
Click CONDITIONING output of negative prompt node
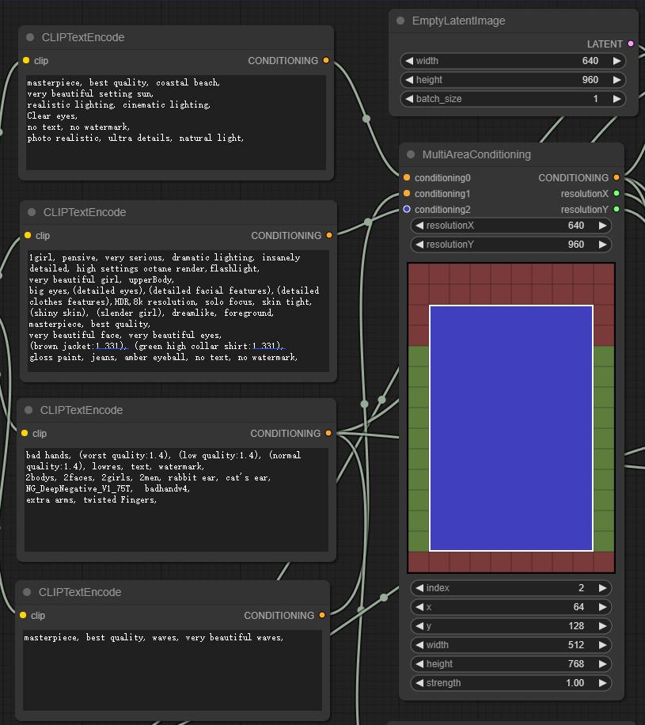tap(328, 433)
